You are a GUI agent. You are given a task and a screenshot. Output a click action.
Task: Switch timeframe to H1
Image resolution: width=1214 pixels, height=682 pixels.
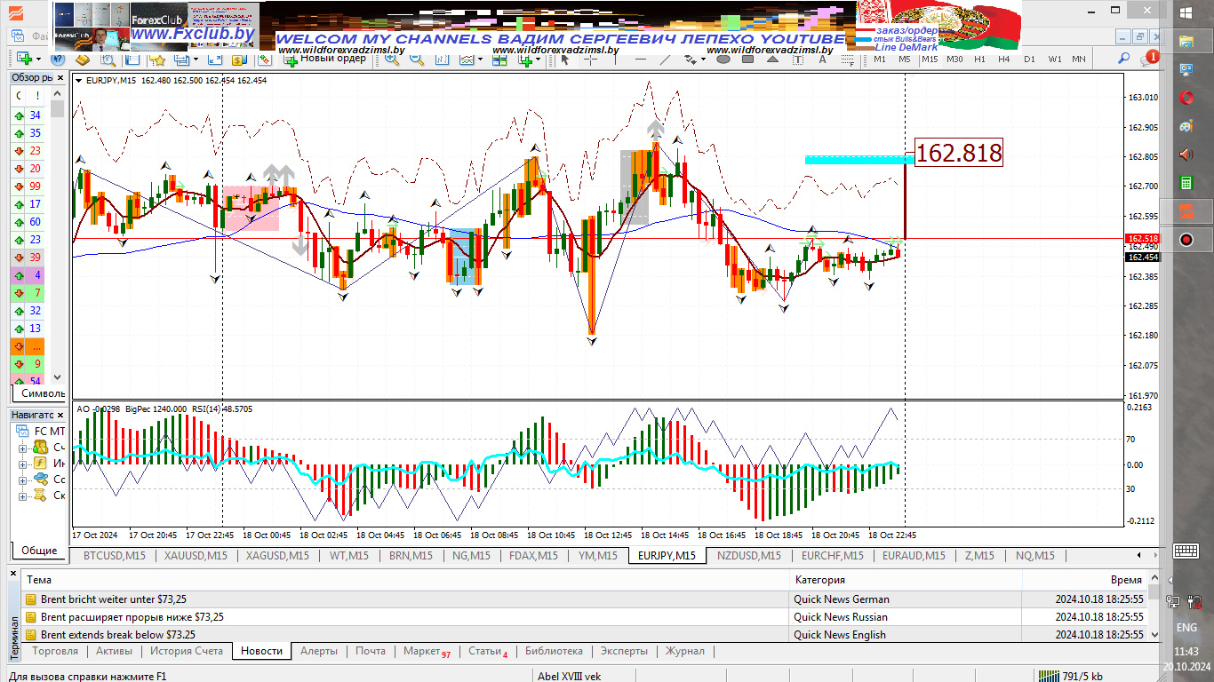(x=979, y=59)
